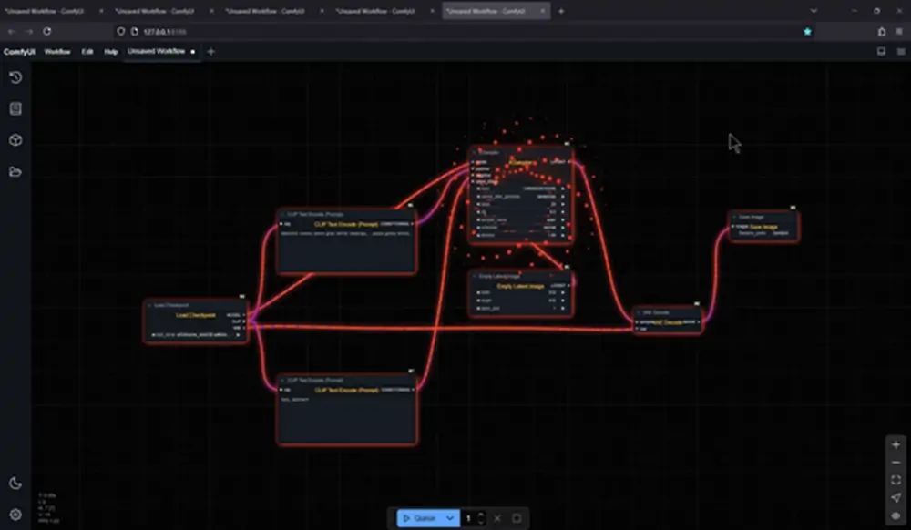This screenshot has height=530, width=911.
Task: Click the Queue button
Action: coord(419,518)
